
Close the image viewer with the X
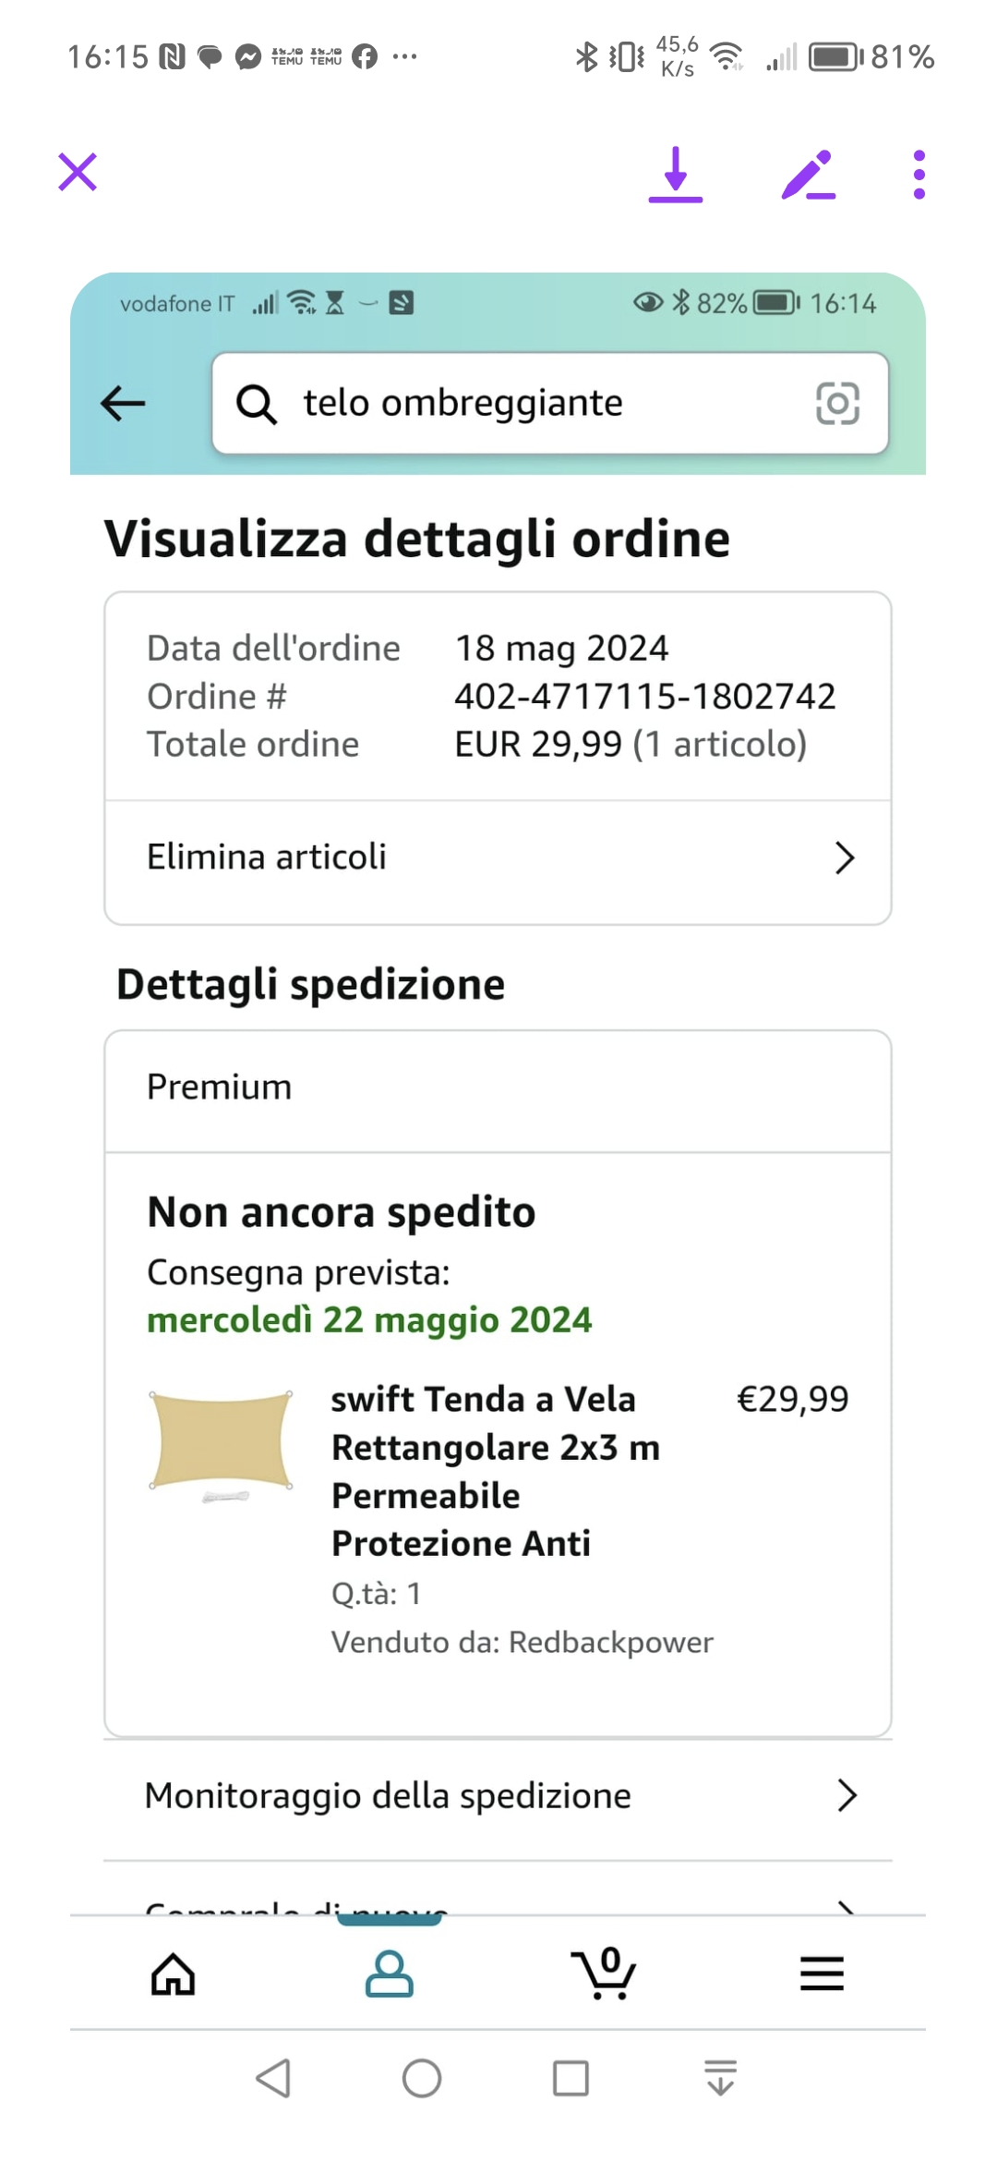[x=78, y=173]
